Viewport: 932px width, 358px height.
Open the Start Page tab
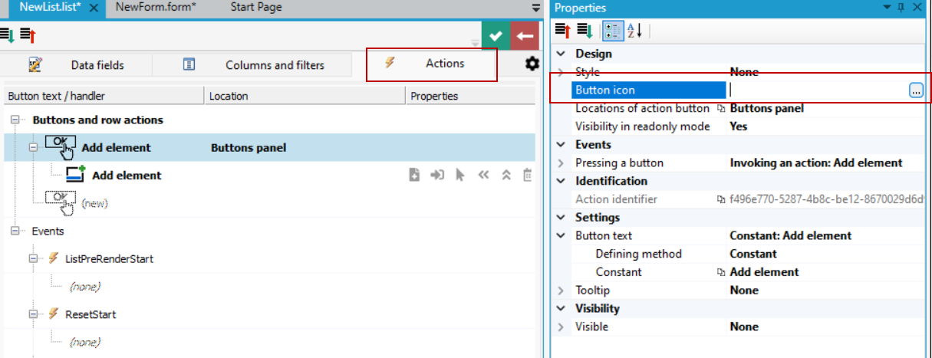tap(256, 8)
